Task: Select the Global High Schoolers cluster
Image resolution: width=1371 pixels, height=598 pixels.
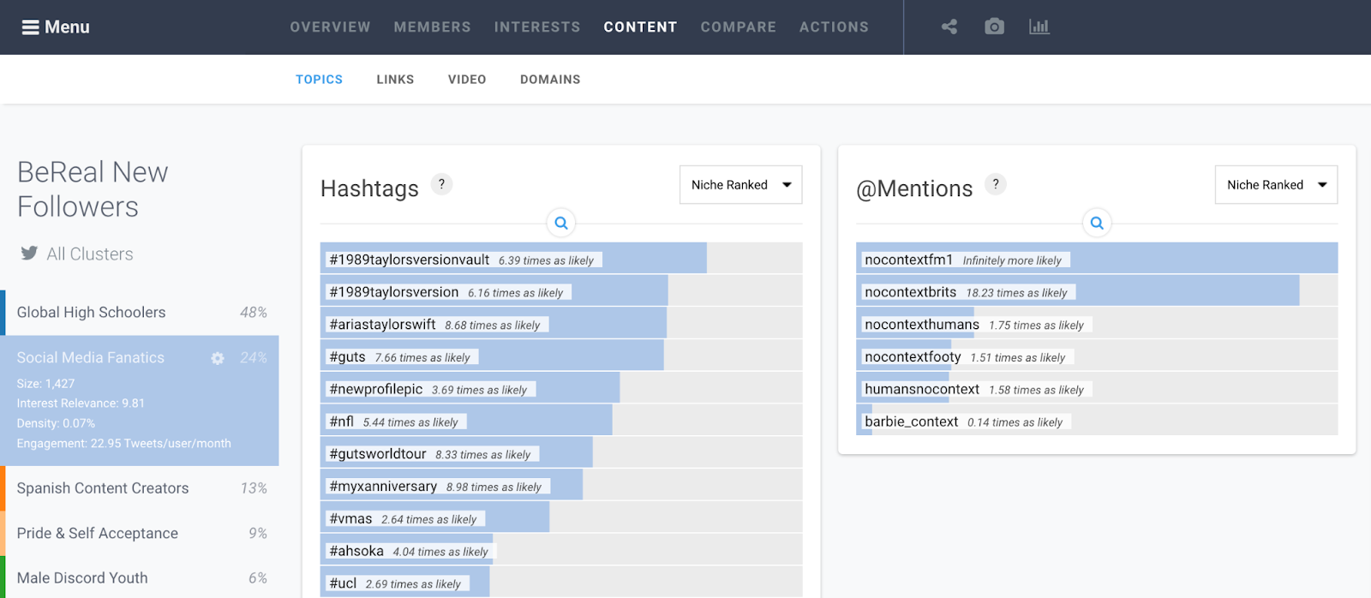Action: (x=140, y=313)
